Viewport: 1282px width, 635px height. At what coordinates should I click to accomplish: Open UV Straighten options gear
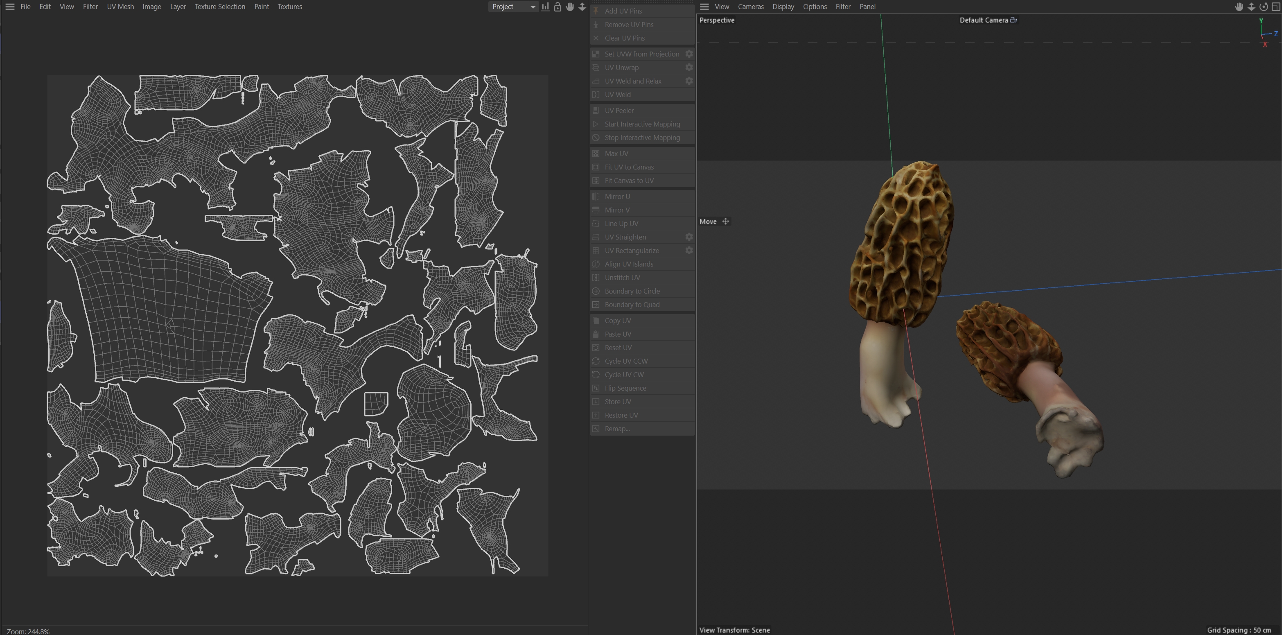click(689, 237)
